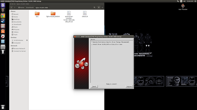Eject the 16 GB Volume
The height and width of the screenshot is (110, 197).
point(27,40)
